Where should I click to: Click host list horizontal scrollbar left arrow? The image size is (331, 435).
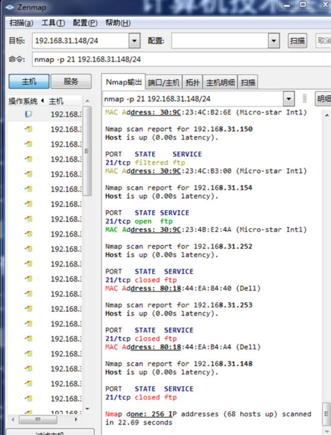13,420
